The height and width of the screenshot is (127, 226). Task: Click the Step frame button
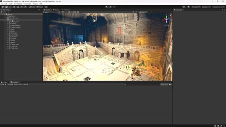point(114,7)
